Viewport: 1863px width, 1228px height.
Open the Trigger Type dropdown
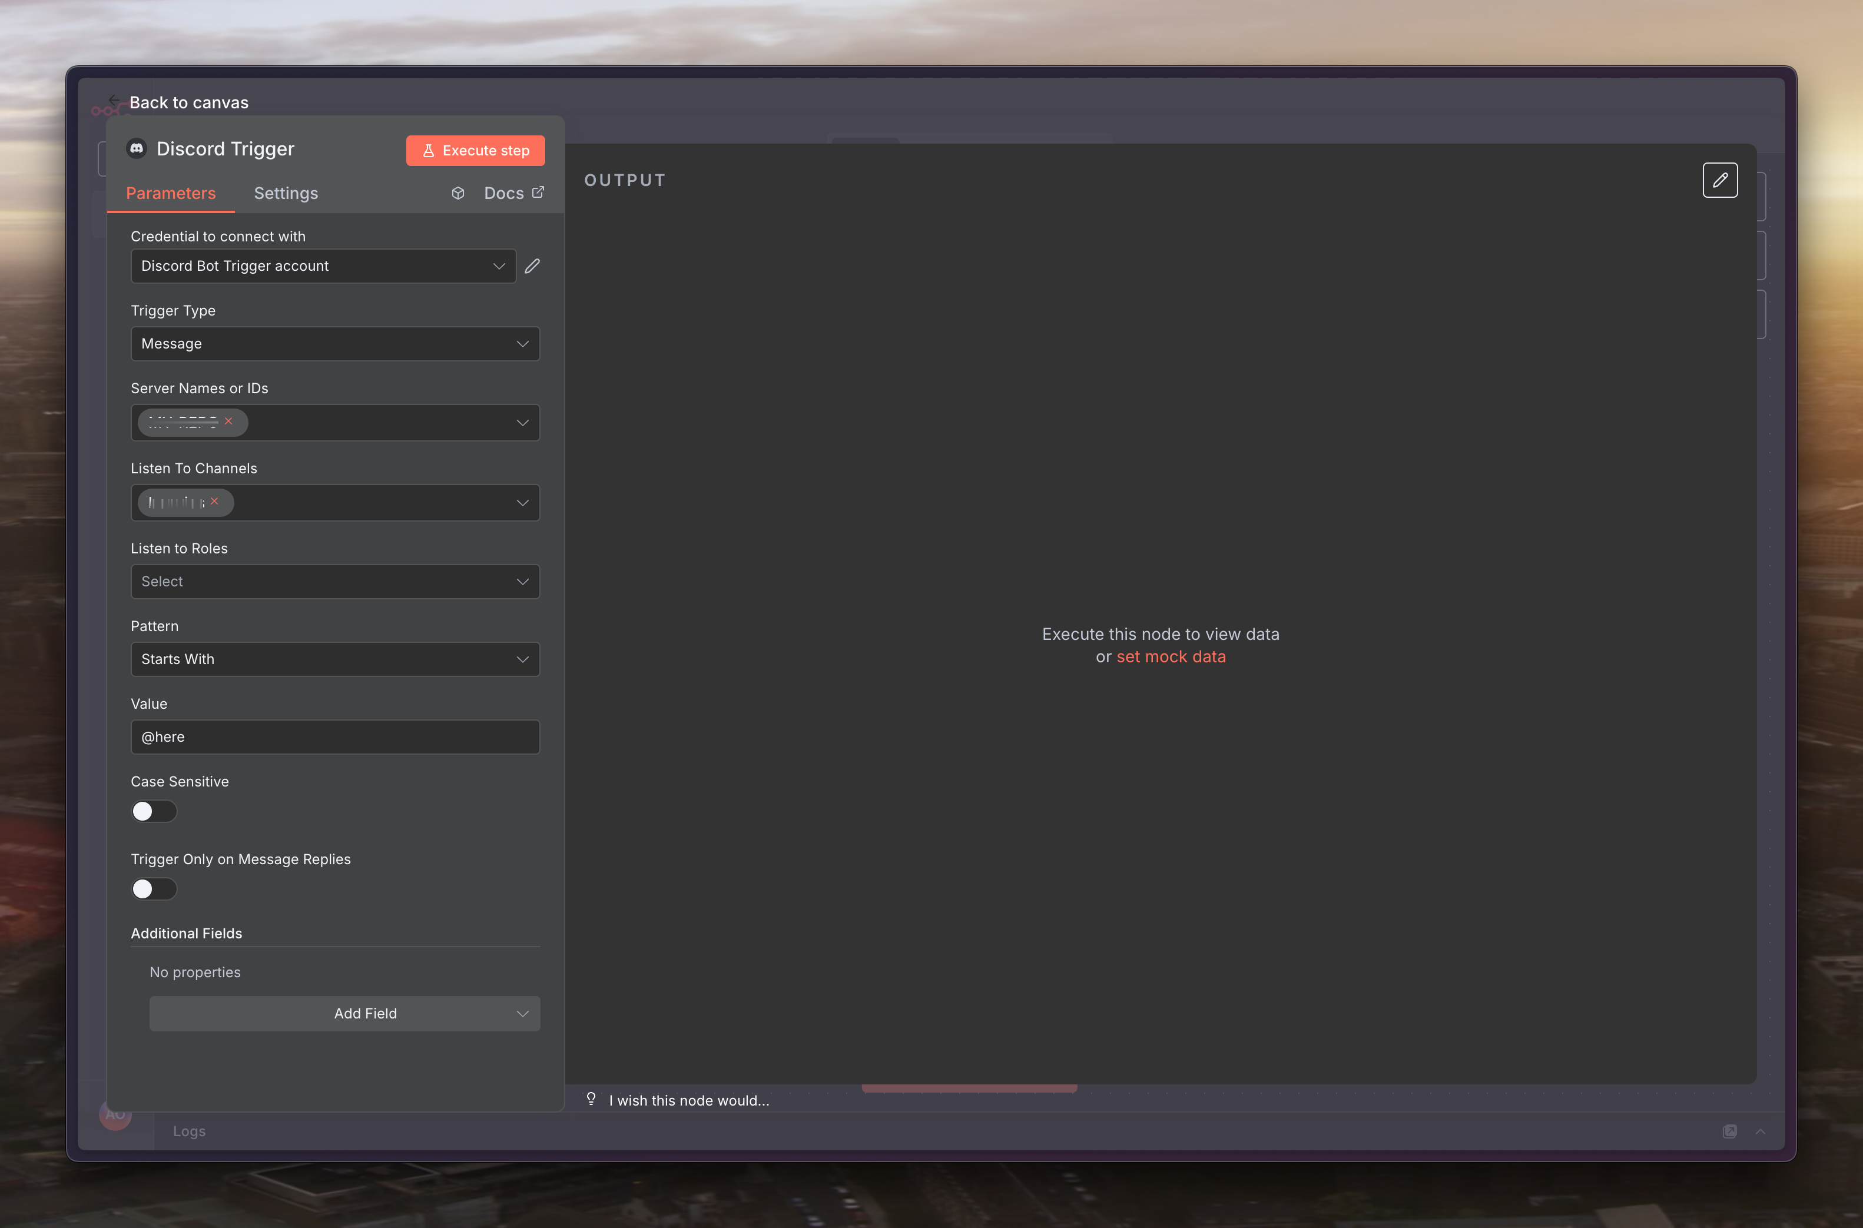click(x=334, y=344)
